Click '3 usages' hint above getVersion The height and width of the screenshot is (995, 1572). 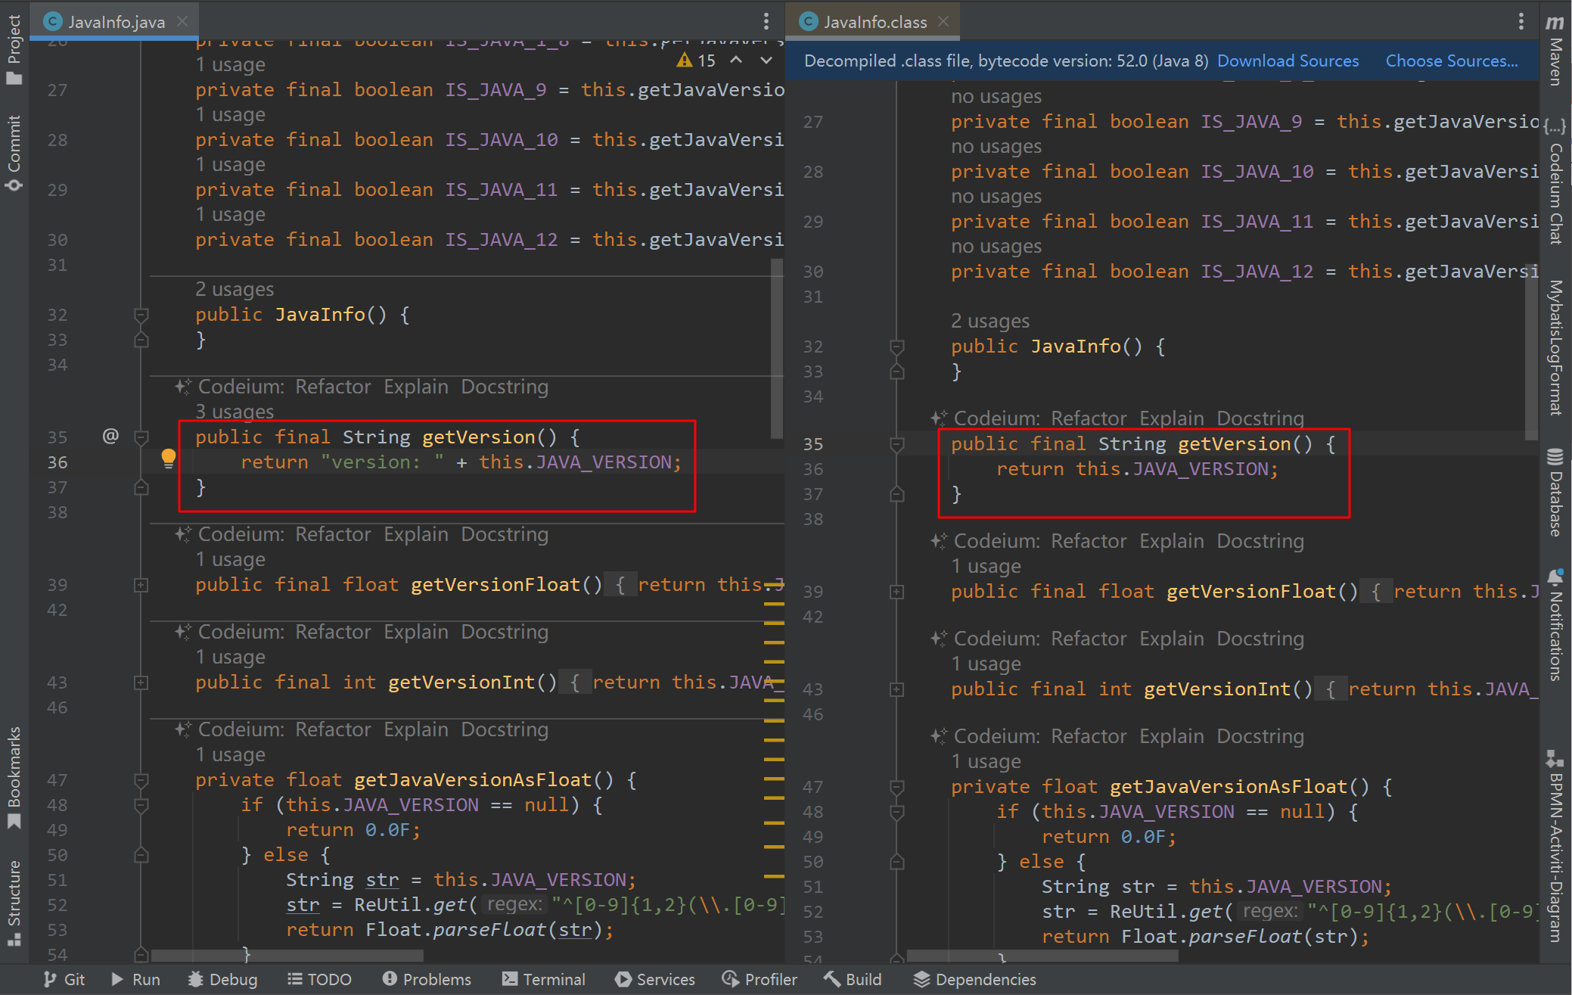pos(235,412)
